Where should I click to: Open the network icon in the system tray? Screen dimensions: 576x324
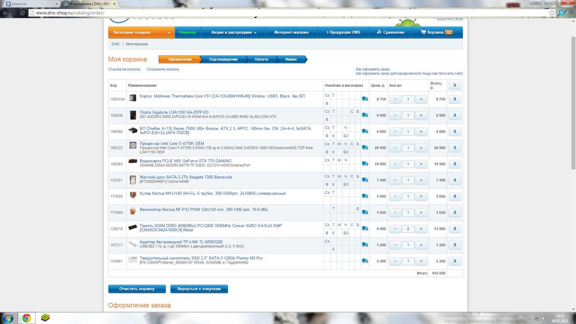537,318
